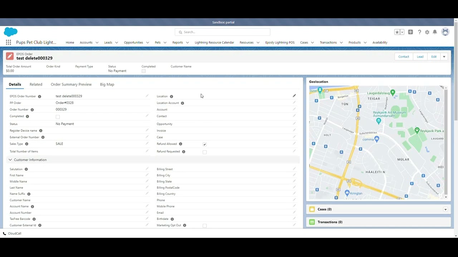458x257 pixels.
Task: Toggle the Completed checkbox in header highlights
Action: pyautogui.click(x=143, y=71)
